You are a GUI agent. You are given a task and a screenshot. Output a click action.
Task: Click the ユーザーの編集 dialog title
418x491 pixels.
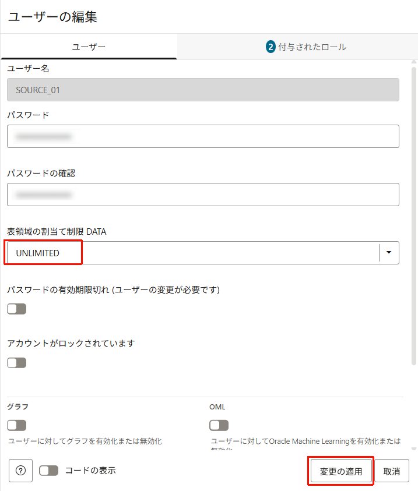(52, 16)
